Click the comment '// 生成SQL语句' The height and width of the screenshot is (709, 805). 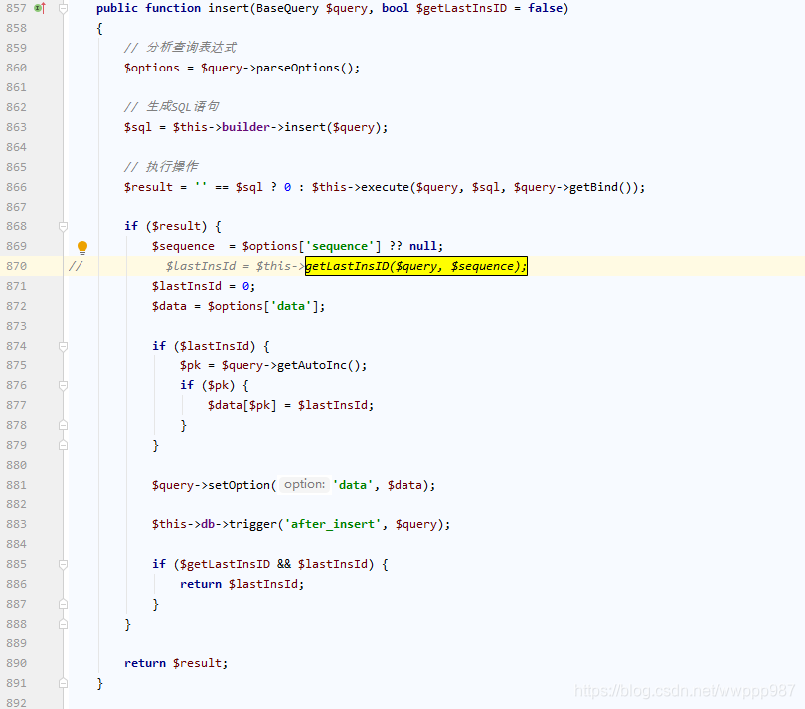tap(172, 106)
